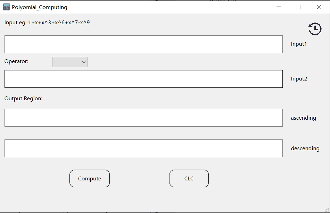
Task: Expand the Operator combo box
Action: click(x=70, y=62)
